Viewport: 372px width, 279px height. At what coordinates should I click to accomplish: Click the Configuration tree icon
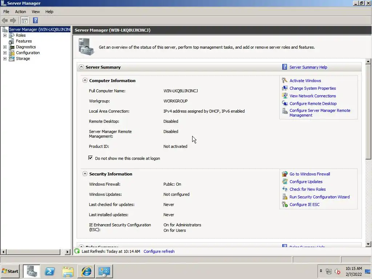click(x=12, y=53)
